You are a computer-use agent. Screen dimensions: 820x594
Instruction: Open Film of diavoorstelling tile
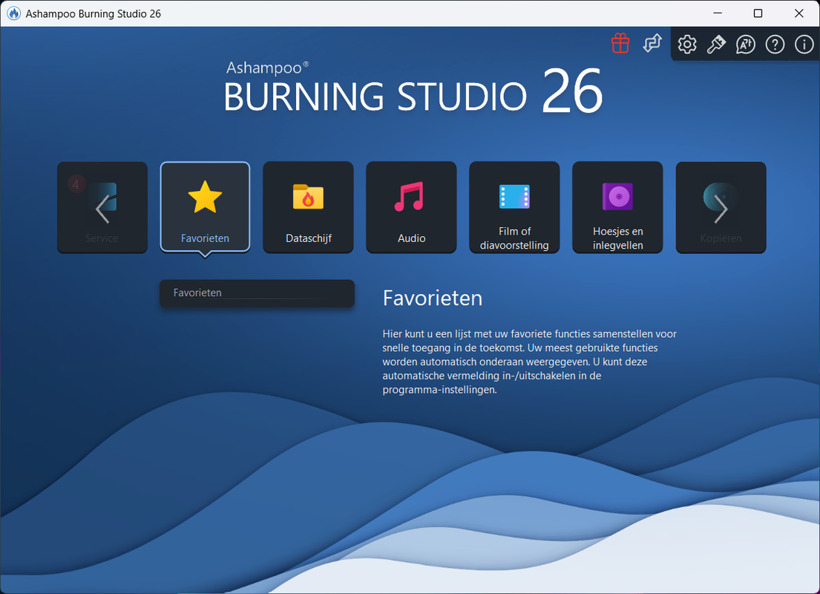click(x=514, y=207)
